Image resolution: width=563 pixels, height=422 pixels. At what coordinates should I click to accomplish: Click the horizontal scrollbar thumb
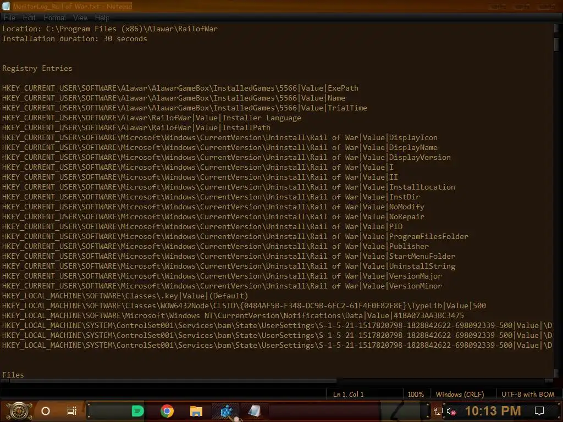pyautogui.click(x=172, y=381)
